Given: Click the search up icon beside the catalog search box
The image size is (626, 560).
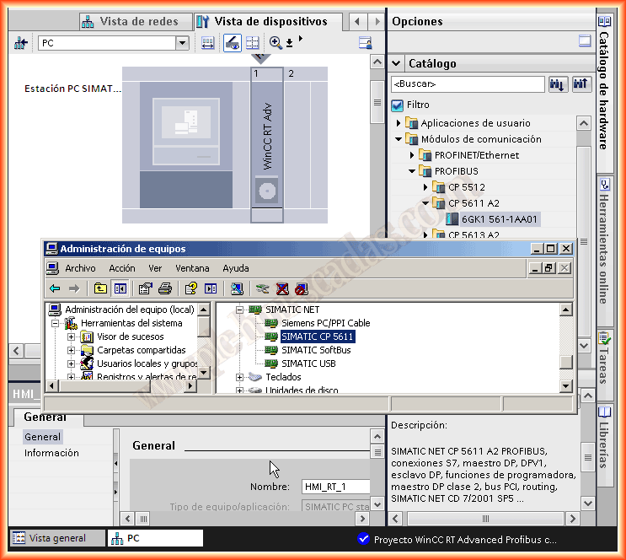Looking at the screenshot, I should (x=581, y=84).
